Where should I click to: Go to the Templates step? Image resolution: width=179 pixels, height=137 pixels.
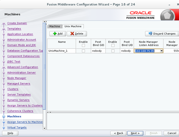14,29
